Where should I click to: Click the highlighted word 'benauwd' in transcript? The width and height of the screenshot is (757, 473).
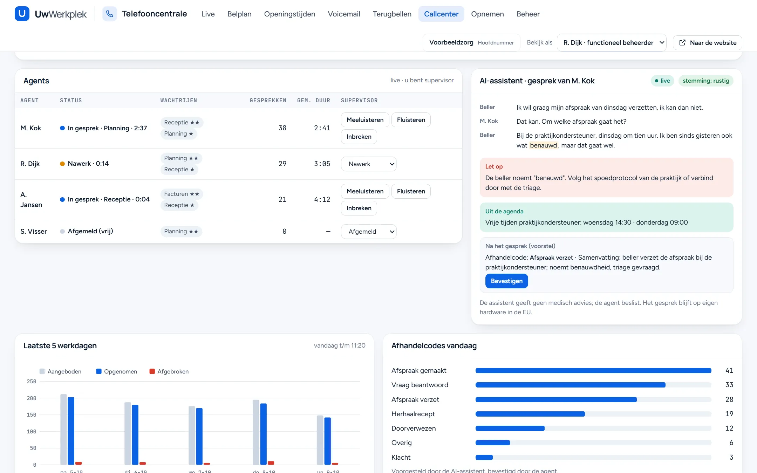543,145
